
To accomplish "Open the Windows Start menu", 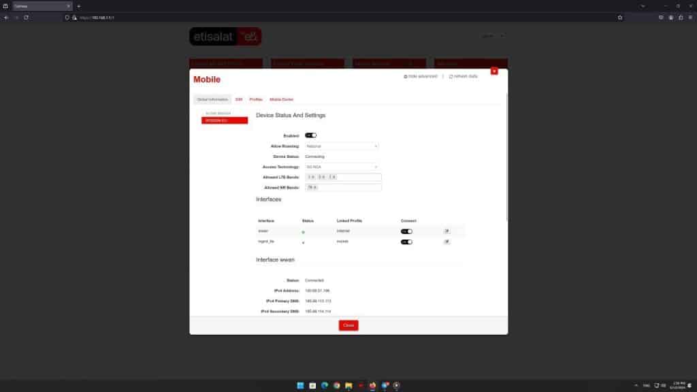I will coord(300,385).
